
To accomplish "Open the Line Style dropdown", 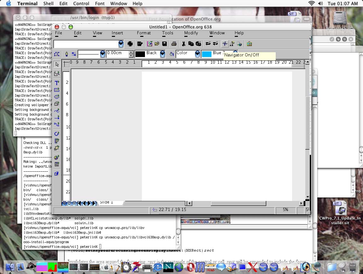I will click(102, 54).
